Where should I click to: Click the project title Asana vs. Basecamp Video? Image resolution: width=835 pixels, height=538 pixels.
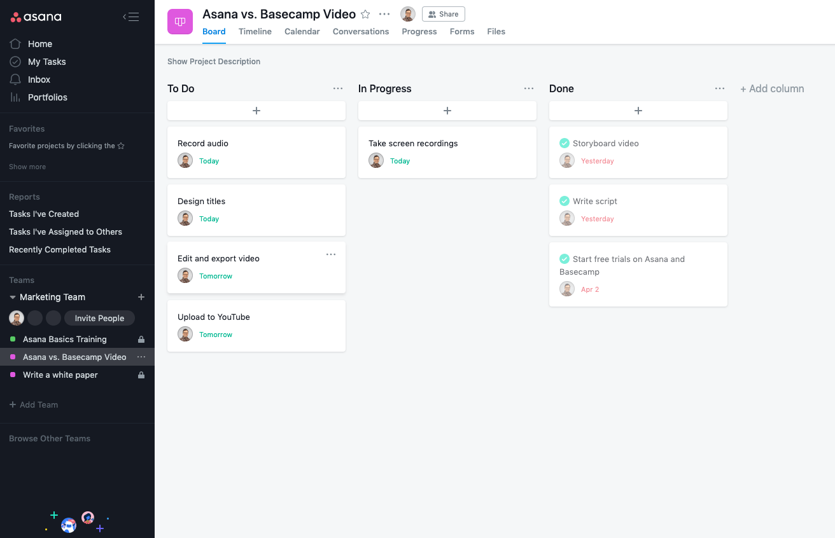[x=279, y=14]
